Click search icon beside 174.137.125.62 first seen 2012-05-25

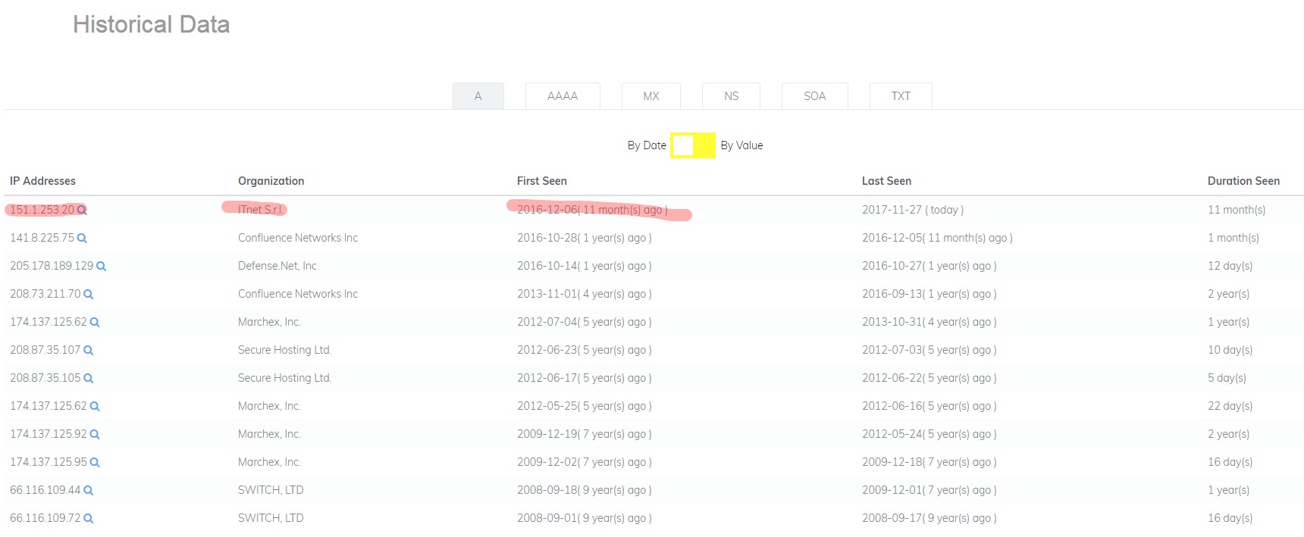point(95,406)
